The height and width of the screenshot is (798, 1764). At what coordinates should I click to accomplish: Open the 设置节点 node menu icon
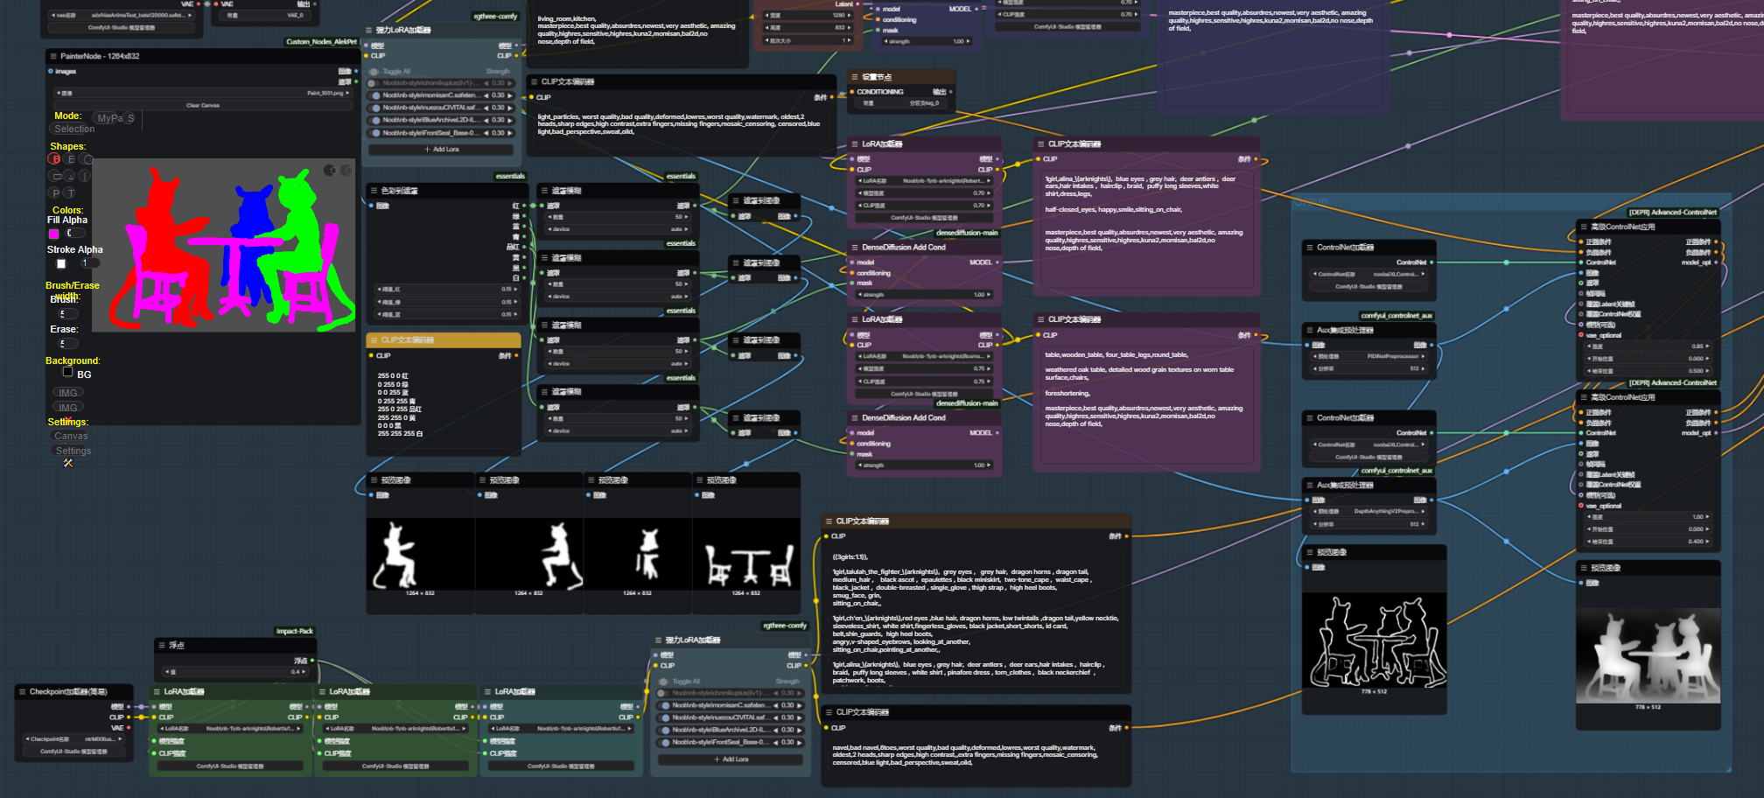[x=855, y=77]
